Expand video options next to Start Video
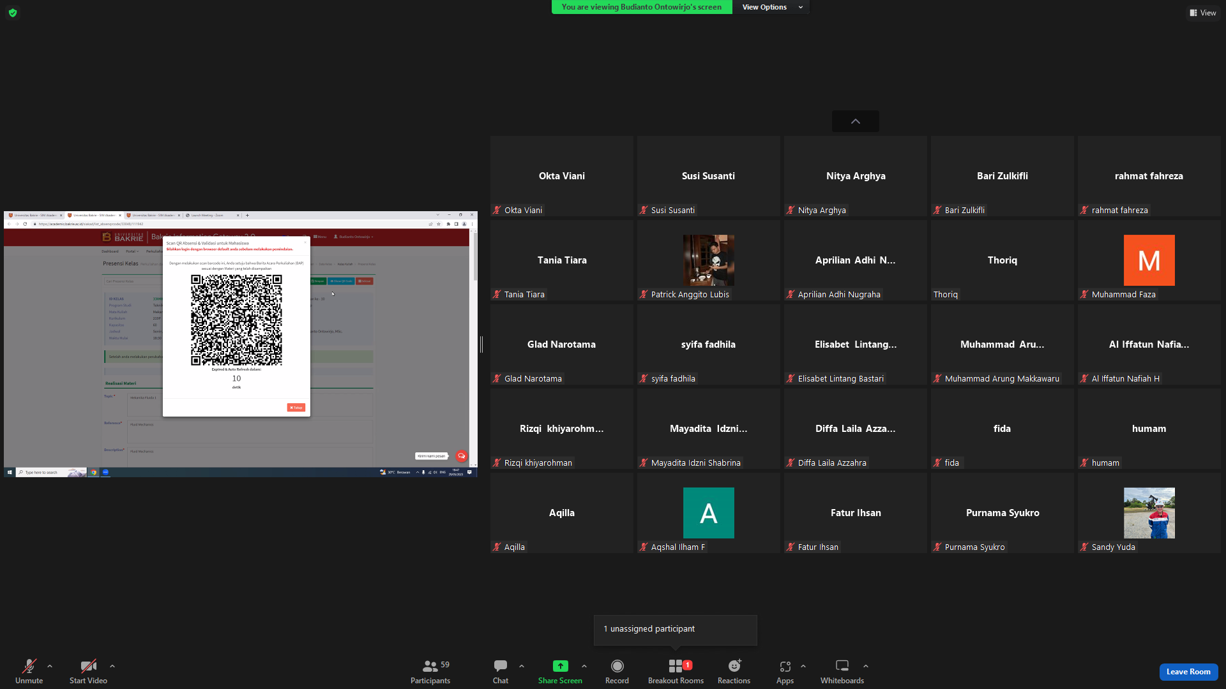The image size is (1226, 689). (112, 666)
